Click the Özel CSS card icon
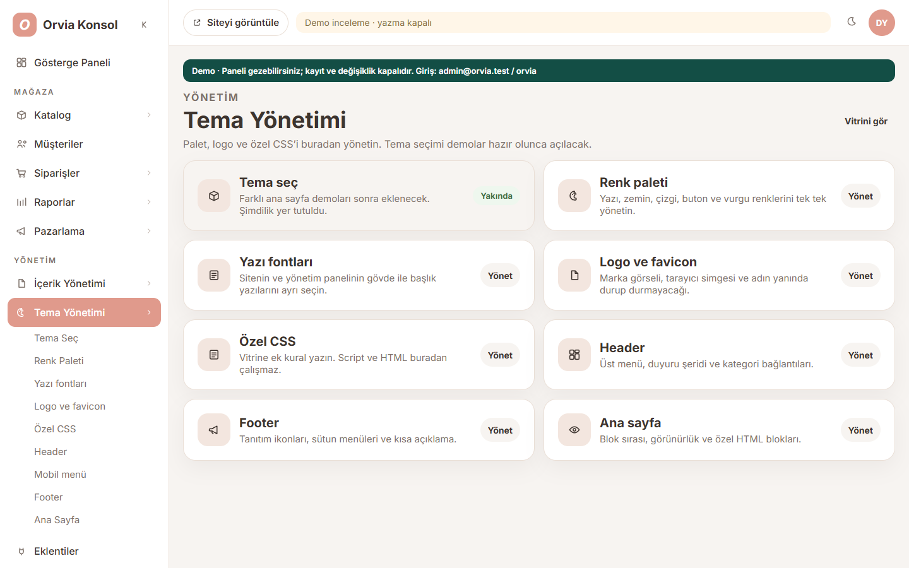 click(214, 355)
